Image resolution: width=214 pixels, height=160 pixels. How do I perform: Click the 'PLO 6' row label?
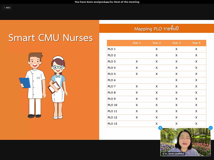tap(112, 80)
